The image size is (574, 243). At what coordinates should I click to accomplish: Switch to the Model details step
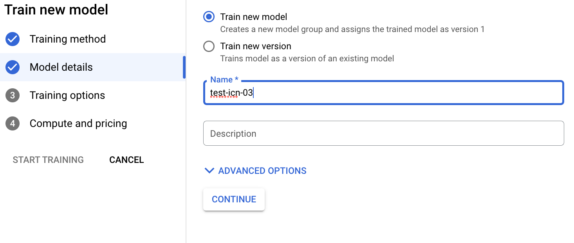pyautogui.click(x=61, y=67)
